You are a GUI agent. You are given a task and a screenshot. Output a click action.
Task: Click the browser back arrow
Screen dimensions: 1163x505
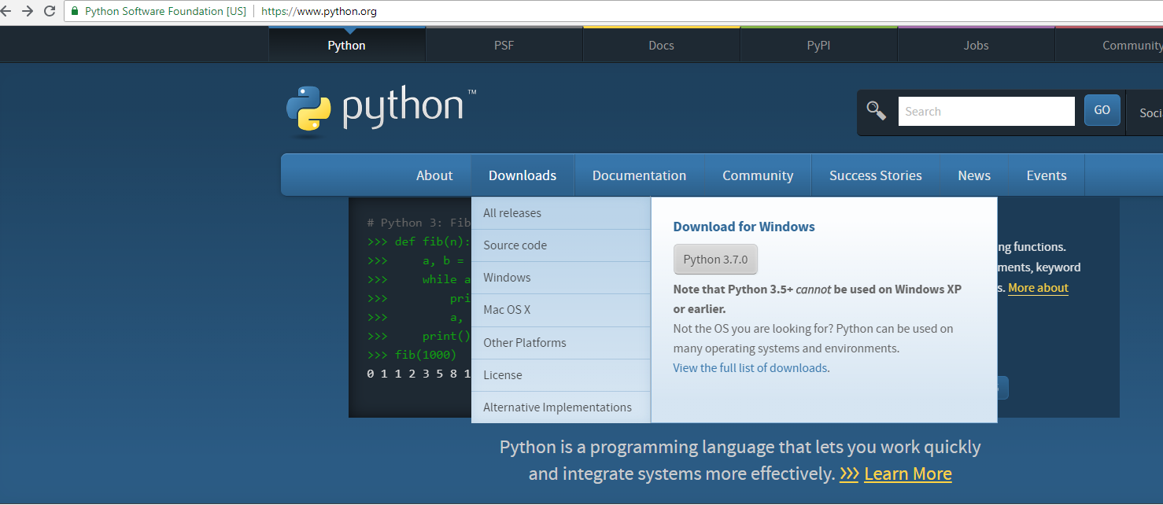(4, 12)
